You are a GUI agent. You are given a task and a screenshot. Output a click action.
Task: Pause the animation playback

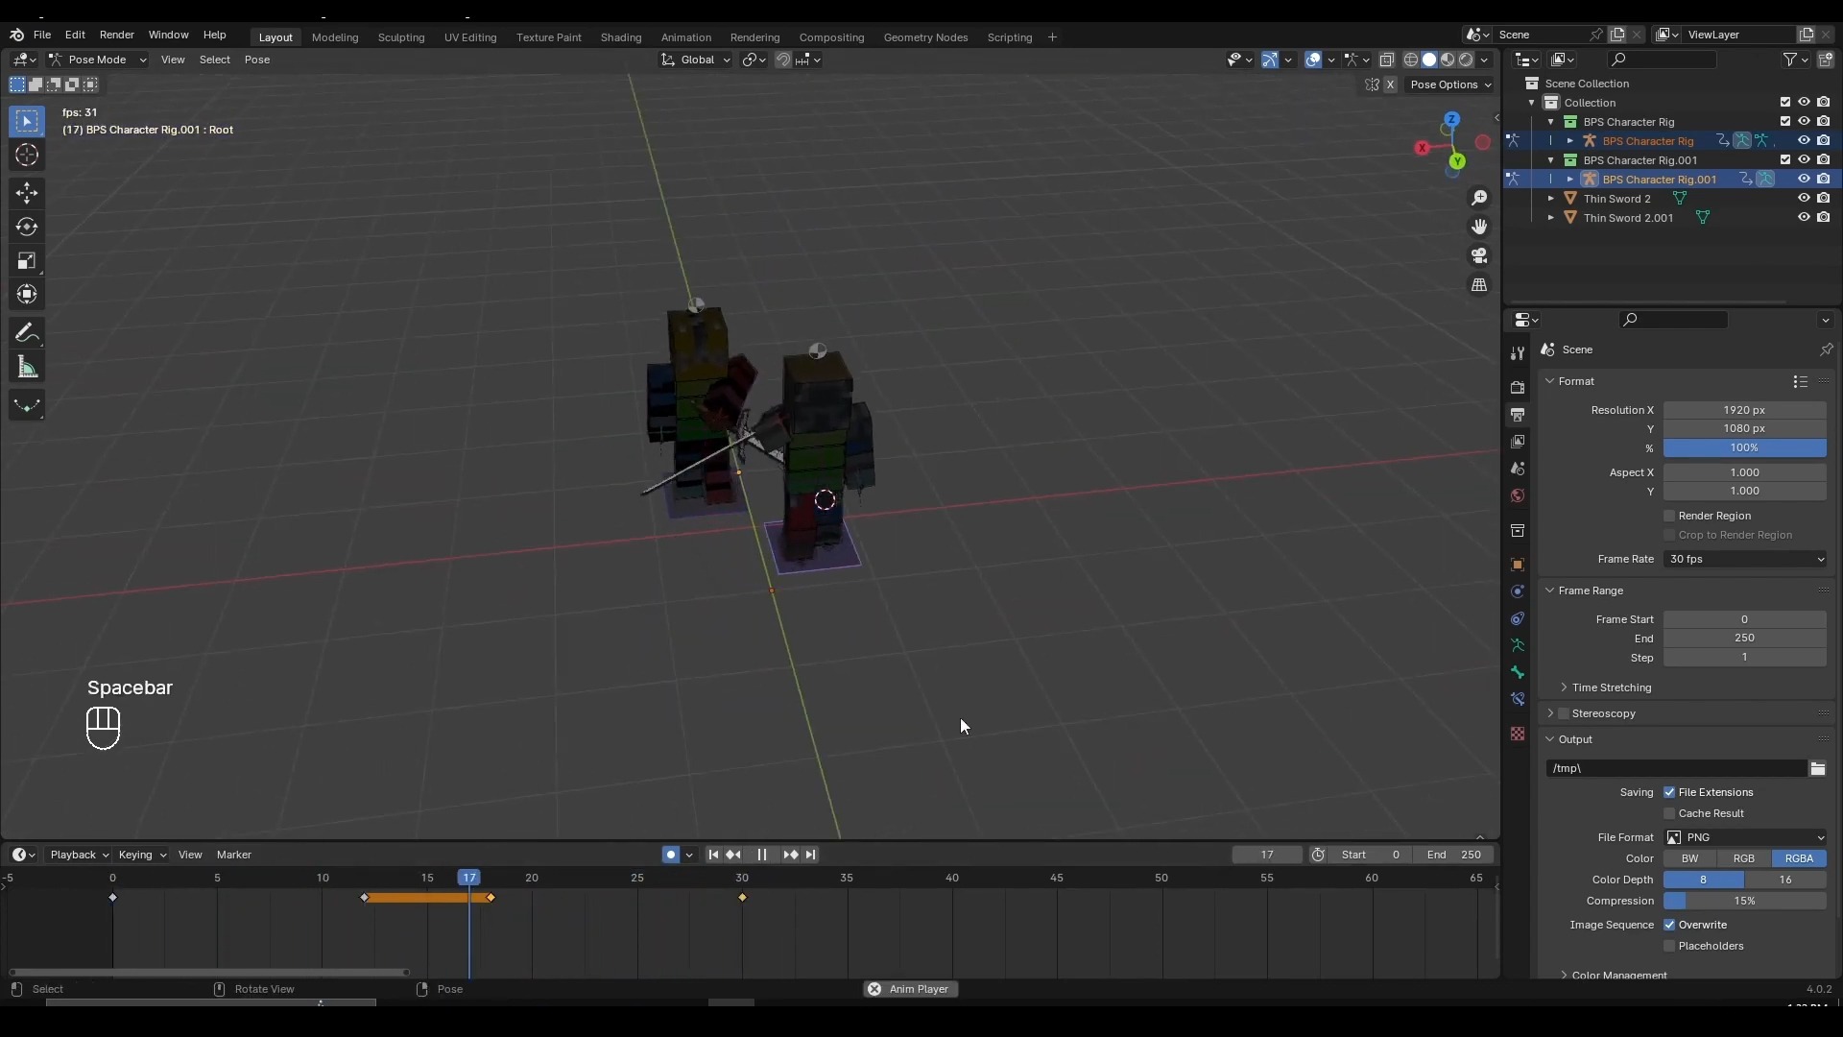[x=761, y=855]
